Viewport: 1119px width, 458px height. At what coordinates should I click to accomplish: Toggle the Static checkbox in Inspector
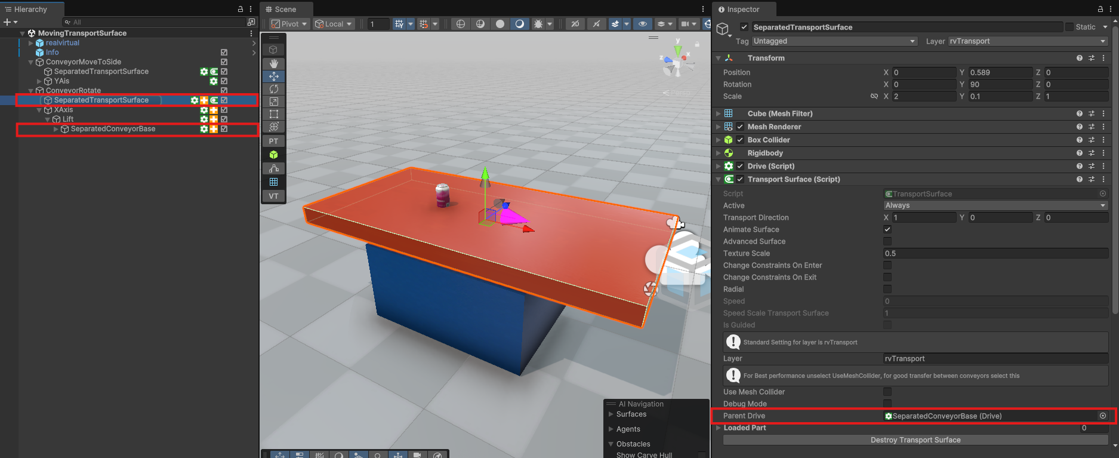point(1069,27)
